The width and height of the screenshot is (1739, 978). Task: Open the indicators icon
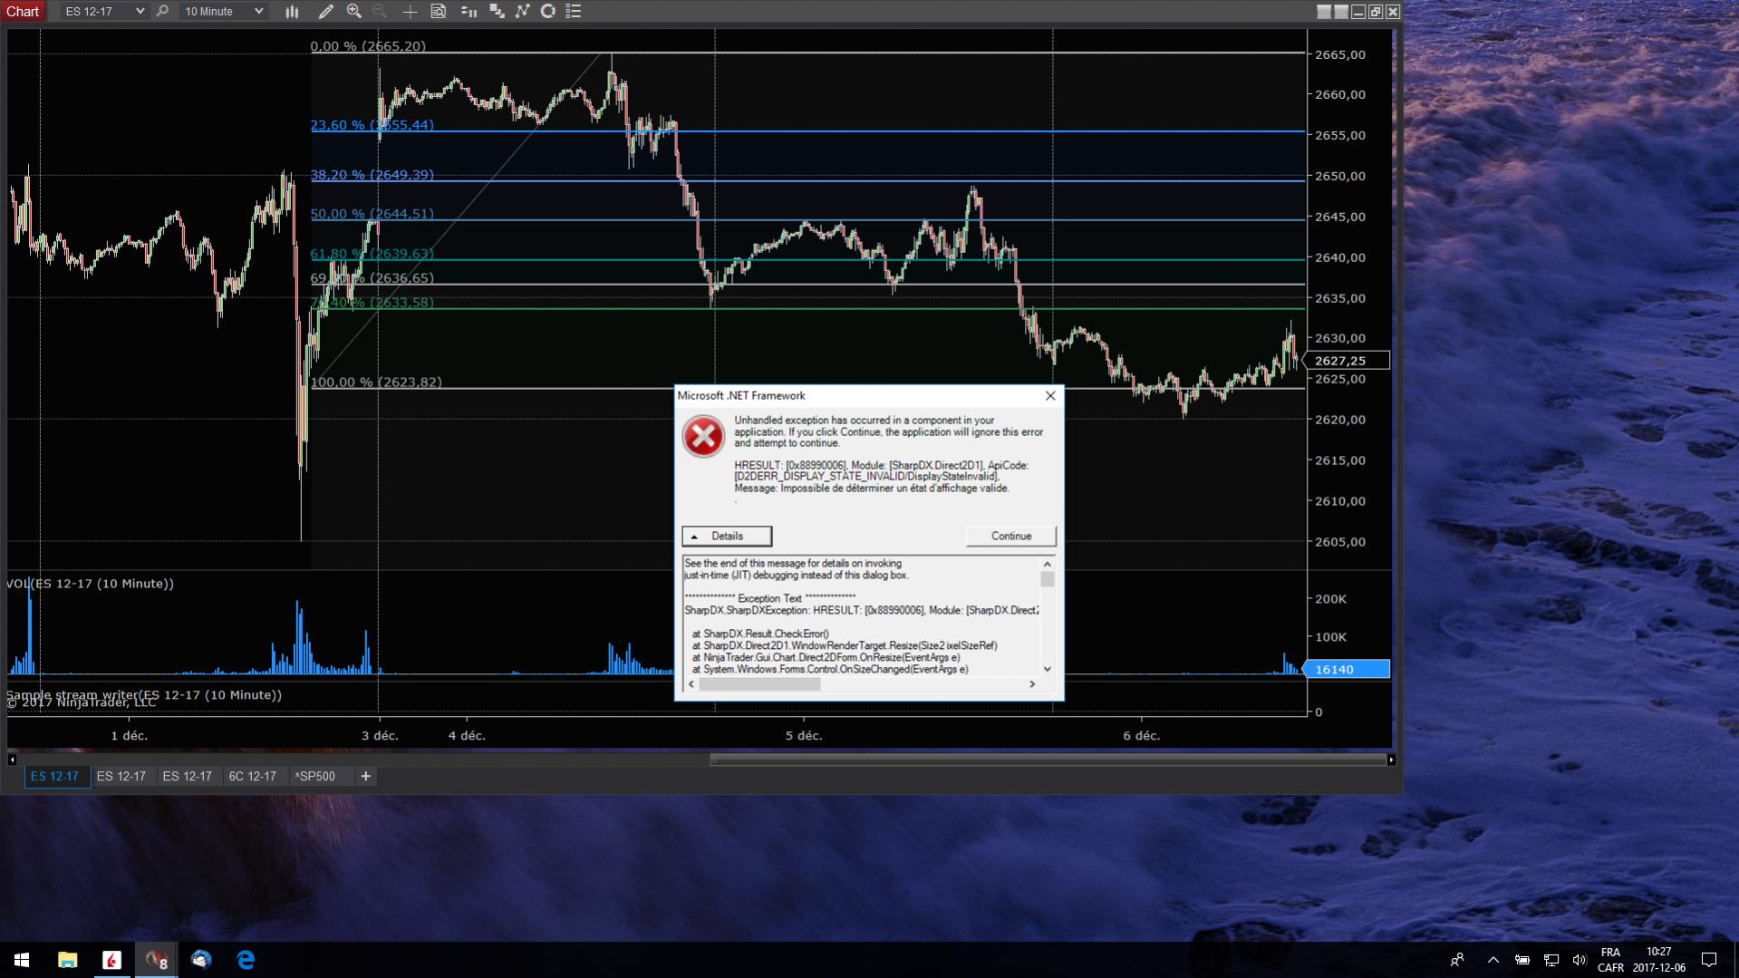[x=523, y=11]
